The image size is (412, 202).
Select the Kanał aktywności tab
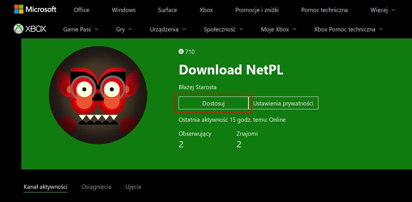click(45, 187)
